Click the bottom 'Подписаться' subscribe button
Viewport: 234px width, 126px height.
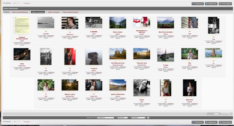coord(198,122)
